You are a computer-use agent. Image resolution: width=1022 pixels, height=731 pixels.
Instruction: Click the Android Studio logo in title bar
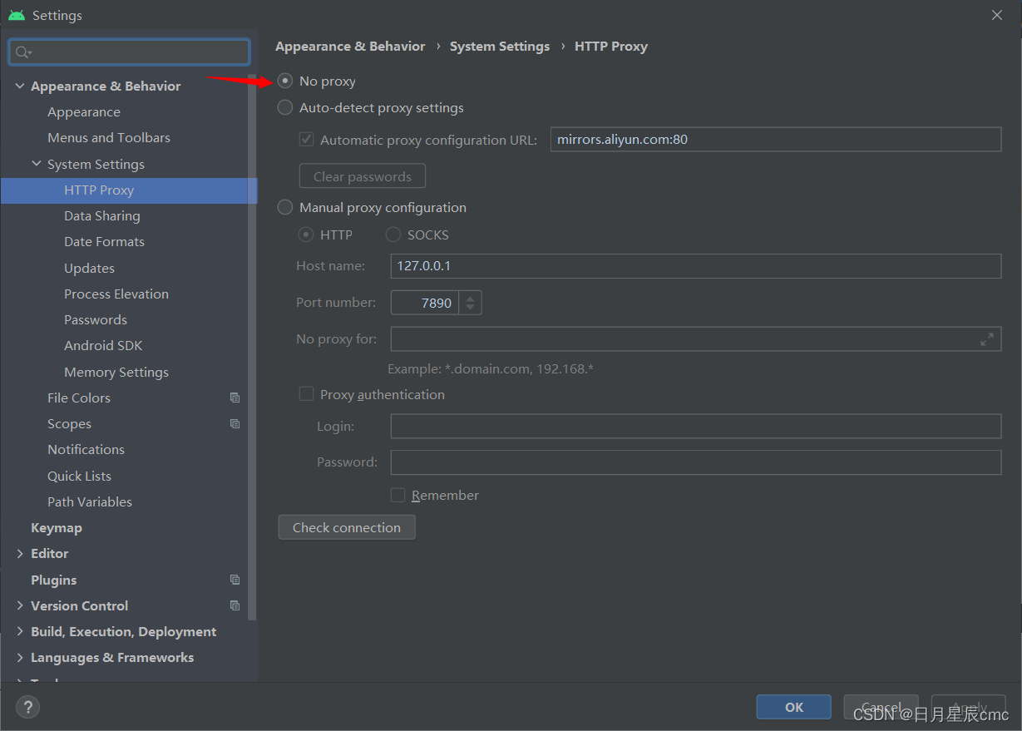click(x=17, y=15)
